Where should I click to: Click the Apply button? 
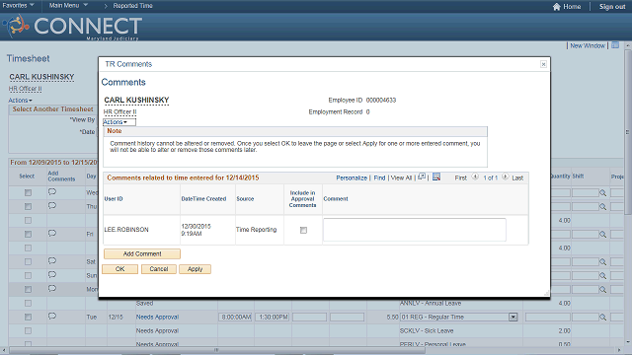pos(195,269)
